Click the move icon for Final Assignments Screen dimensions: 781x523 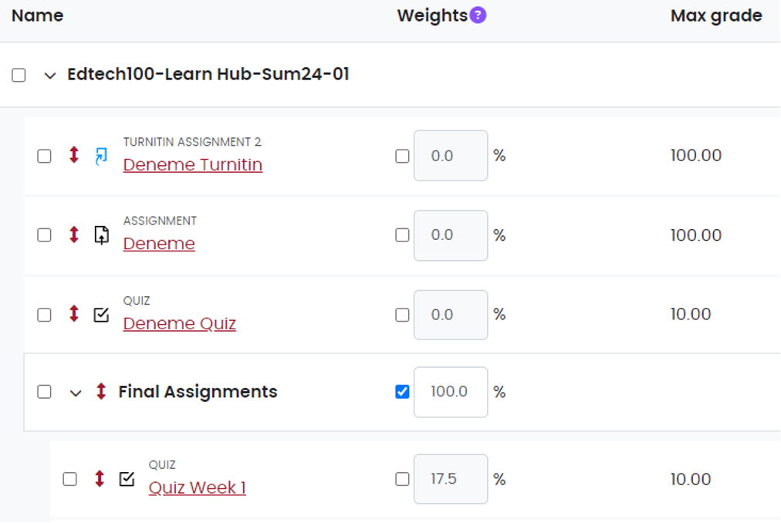(x=100, y=392)
